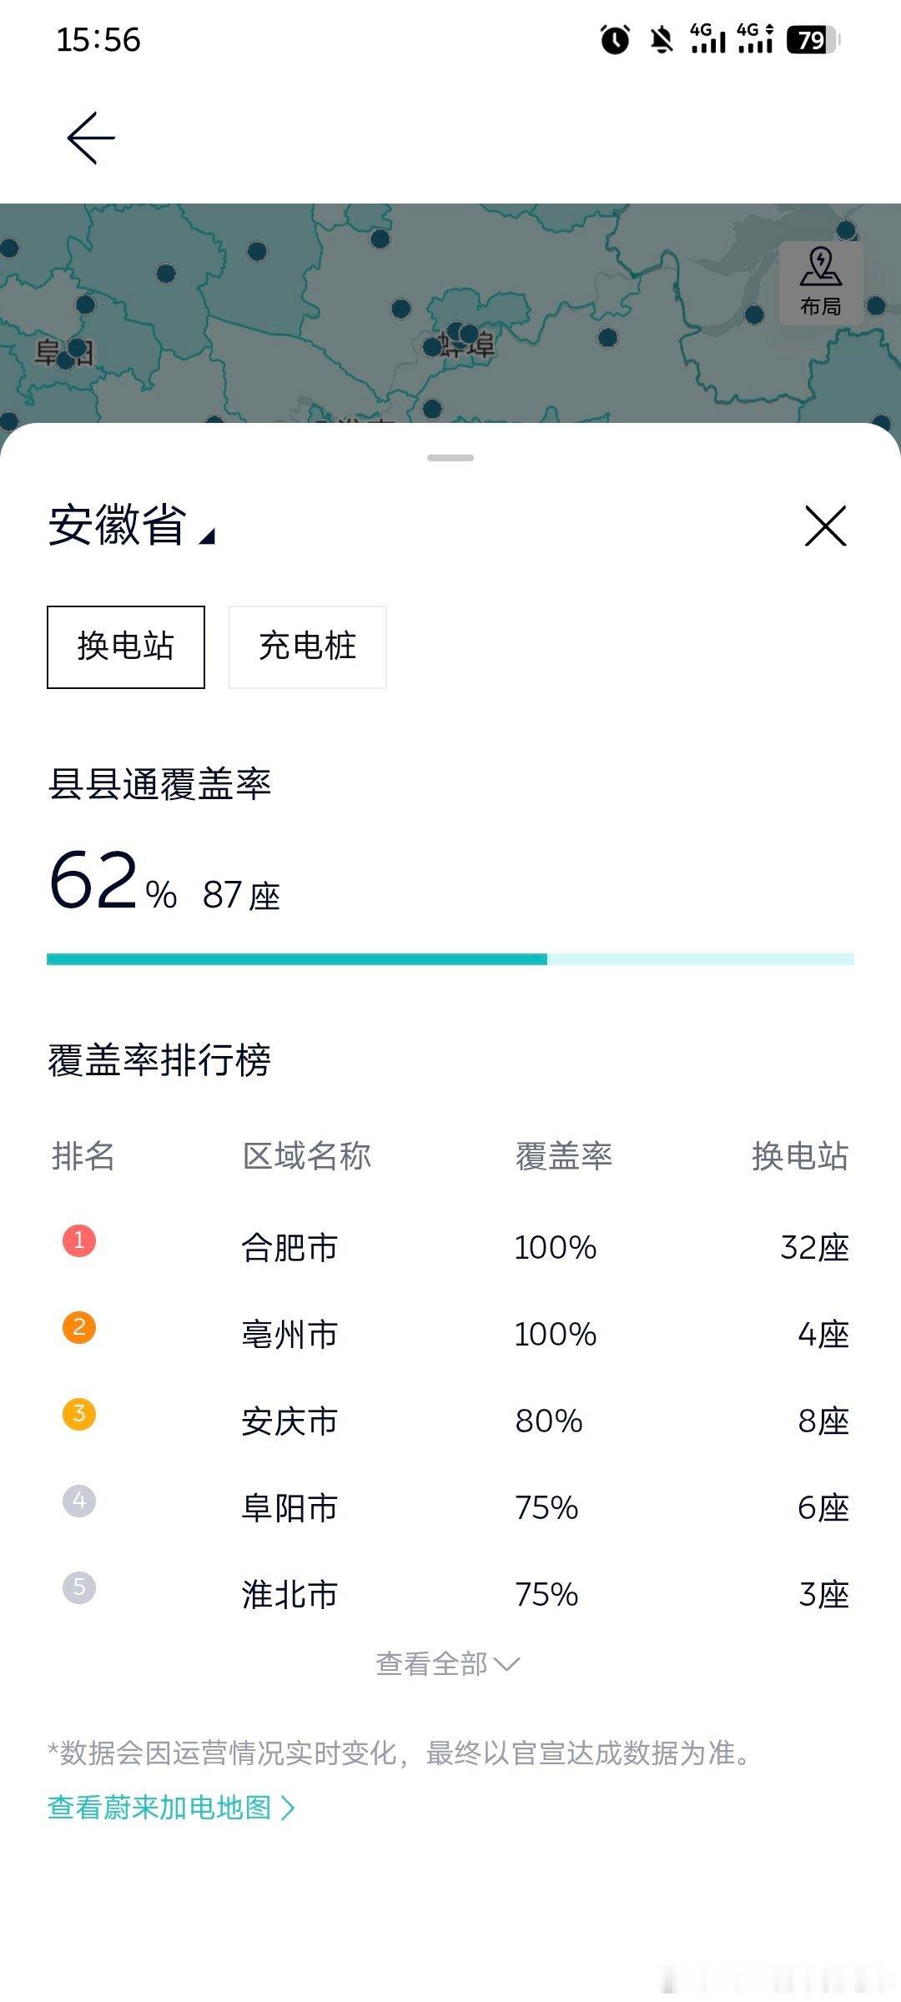Click rank 1 red badge

click(79, 1240)
